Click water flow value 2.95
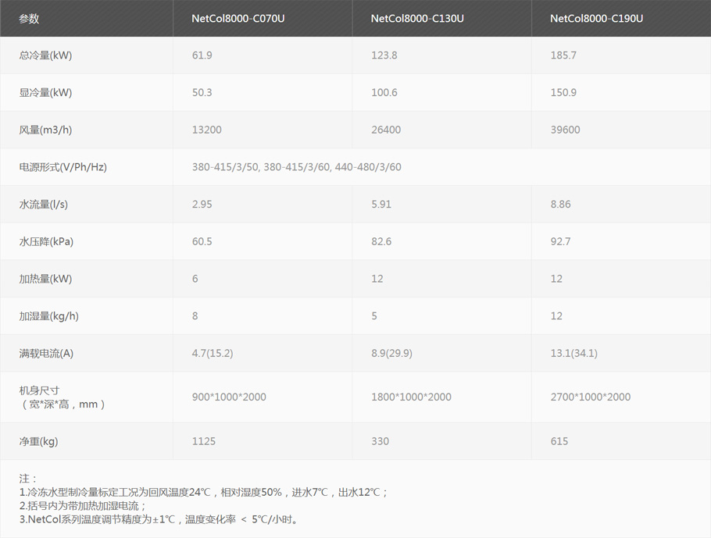The width and height of the screenshot is (711, 538). coord(202,204)
